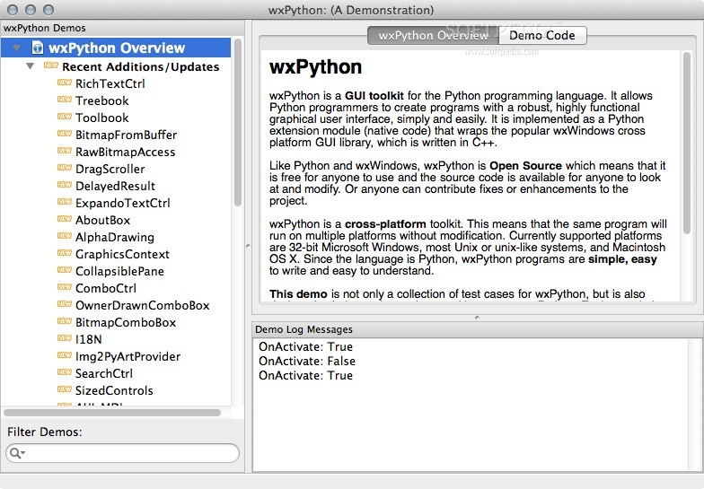The width and height of the screenshot is (704, 489).
Task: Open the AboutBox demo
Action: [x=102, y=221]
